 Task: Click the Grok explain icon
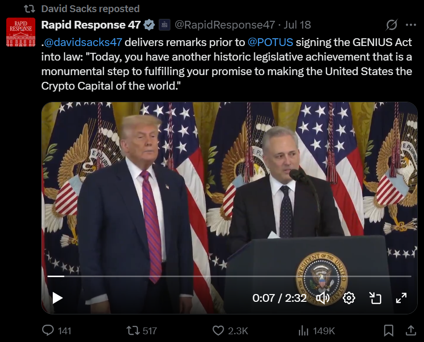pos(392,25)
